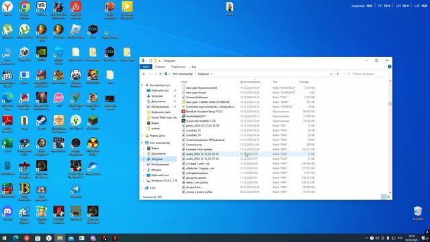The height and width of the screenshot is (242, 430).
Task: Select Downloads under Quick access
Action: (157, 96)
